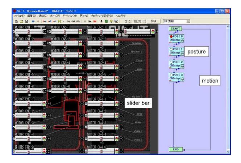Viewport: 241px width, 163px height.
Task: Click the minus button of MOTOR CN1-4
Action: [x=45, y=67]
